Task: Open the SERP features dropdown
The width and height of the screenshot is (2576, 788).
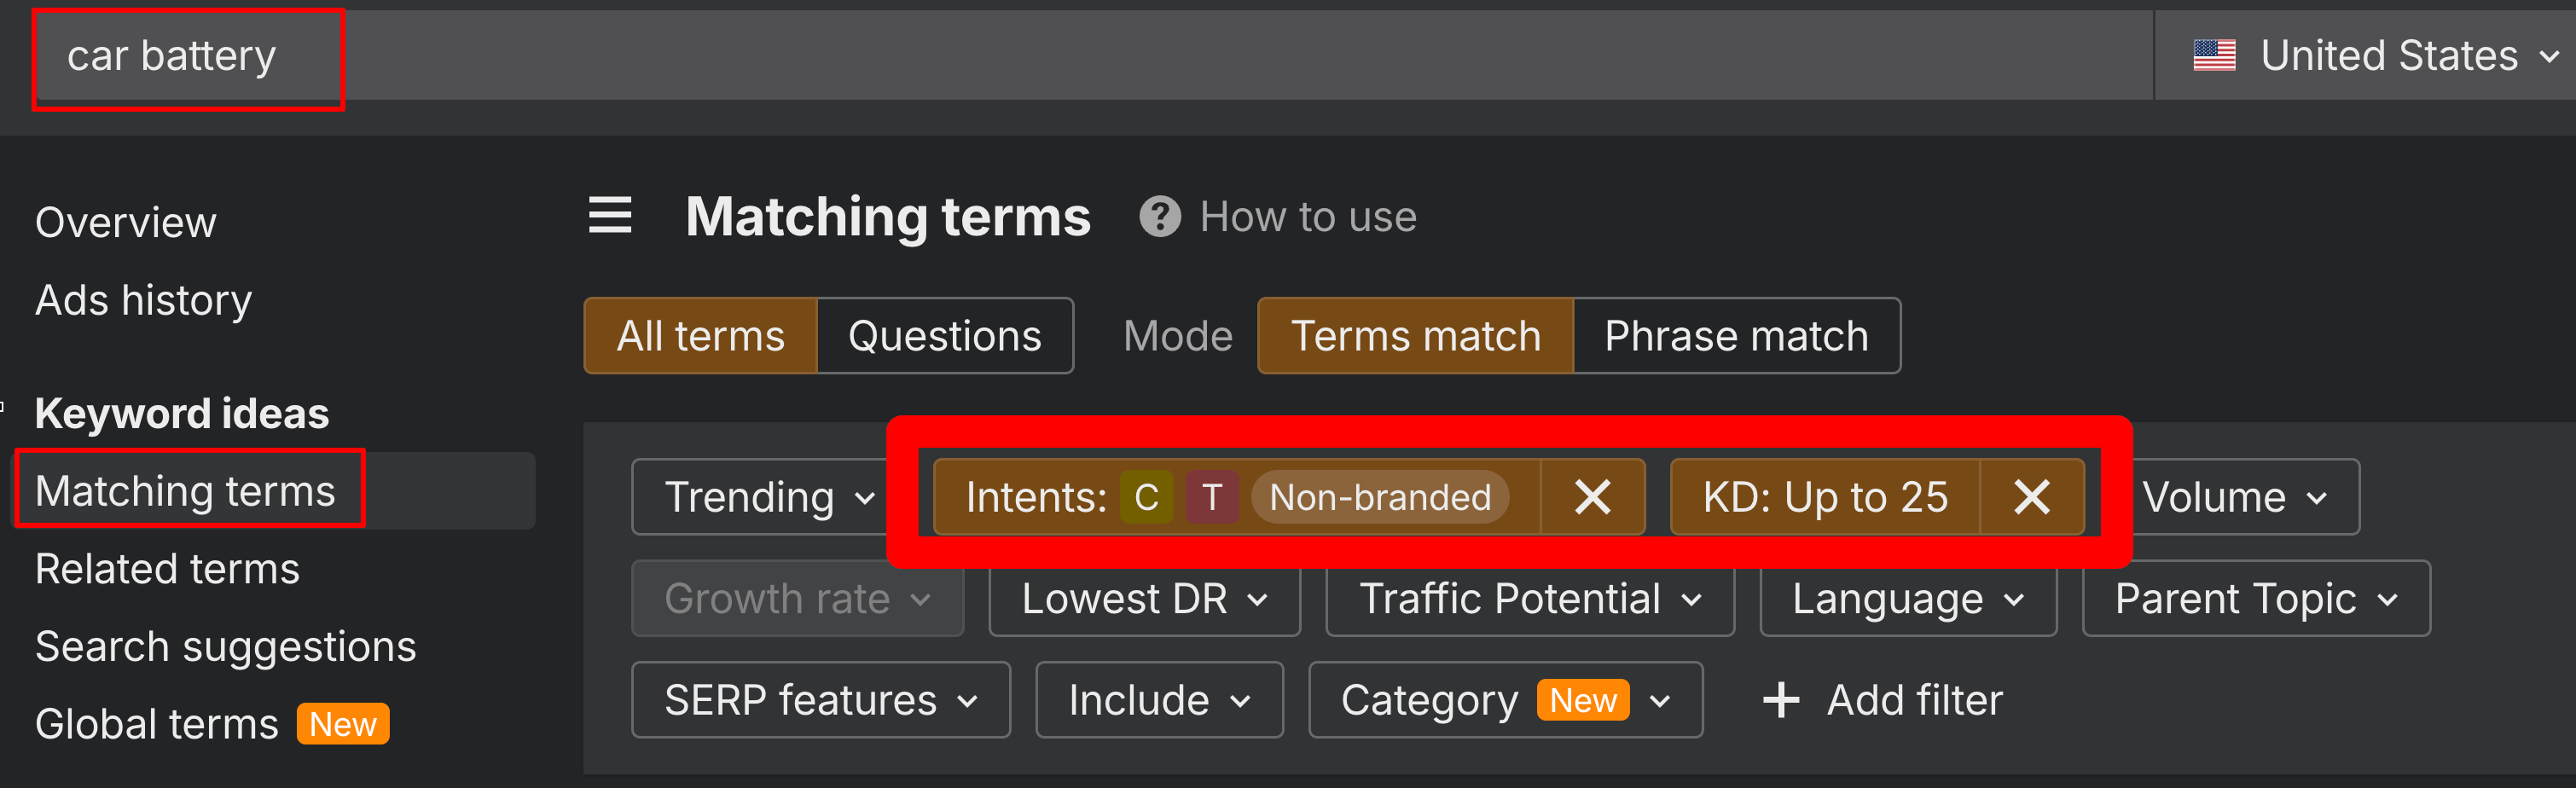Action: (820, 700)
